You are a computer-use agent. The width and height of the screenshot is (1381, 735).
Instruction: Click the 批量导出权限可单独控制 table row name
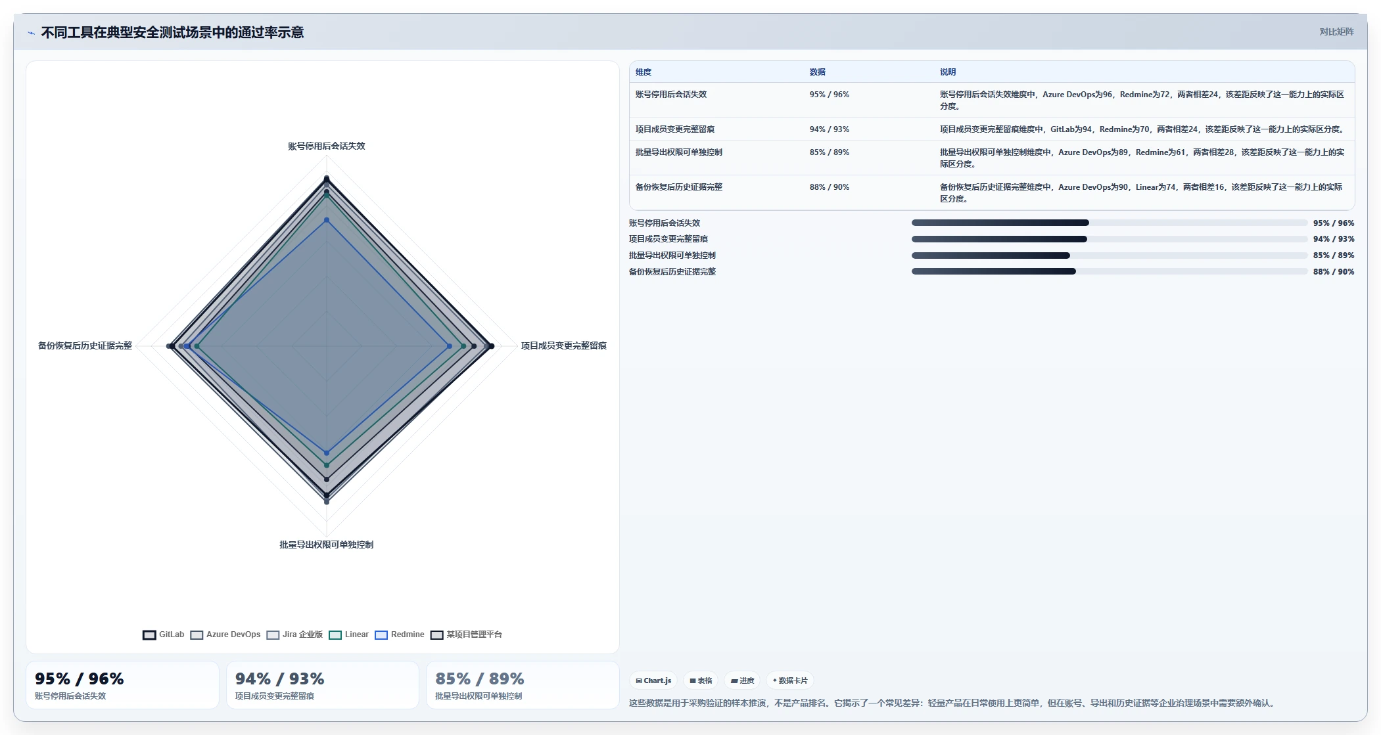point(679,152)
